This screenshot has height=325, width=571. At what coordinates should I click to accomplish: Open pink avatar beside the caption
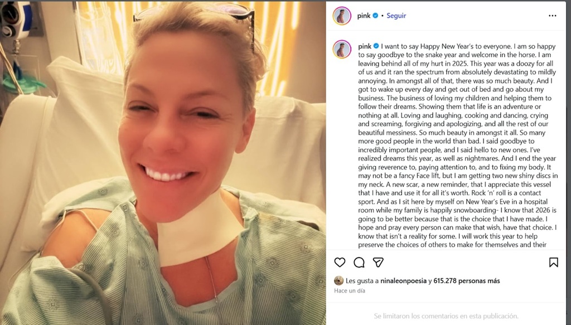point(342,49)
